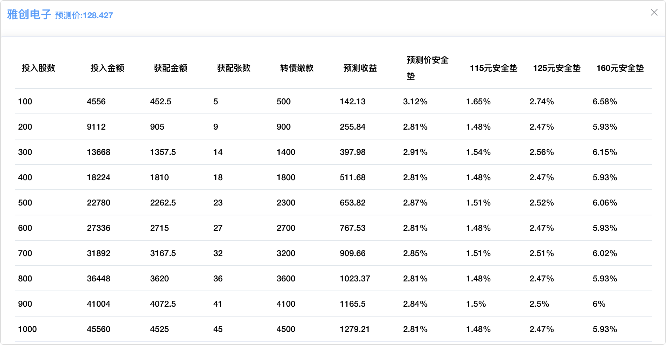Select the 获配张数 column header
The image size is (666, 345).
234,68
